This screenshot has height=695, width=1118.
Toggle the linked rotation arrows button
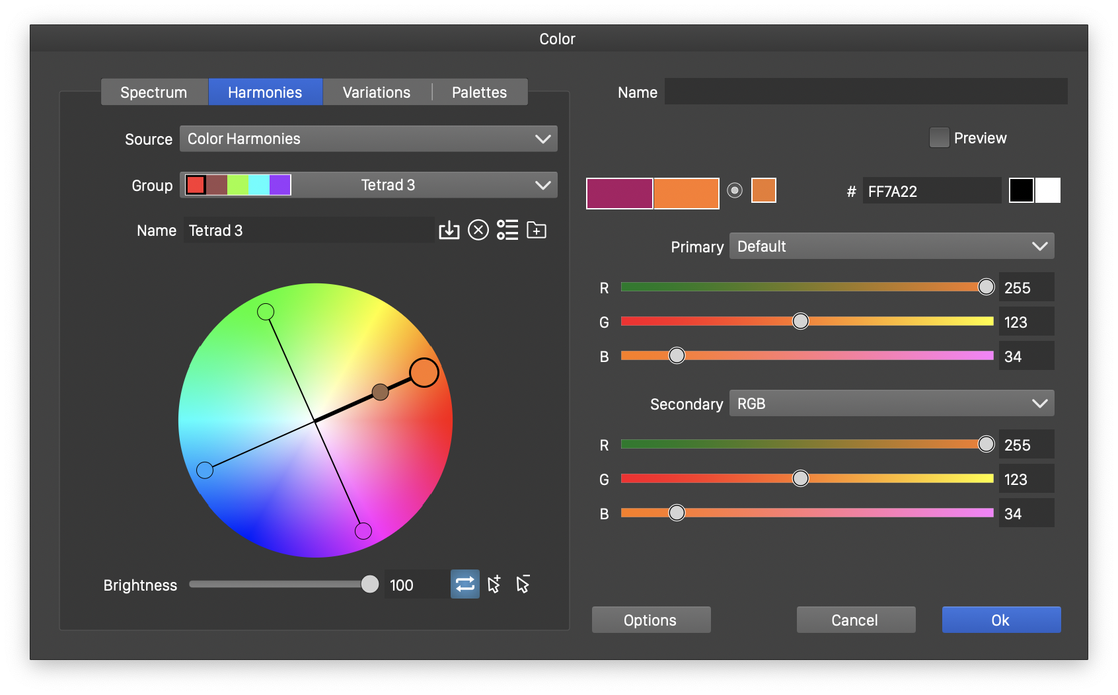point(465,585)
